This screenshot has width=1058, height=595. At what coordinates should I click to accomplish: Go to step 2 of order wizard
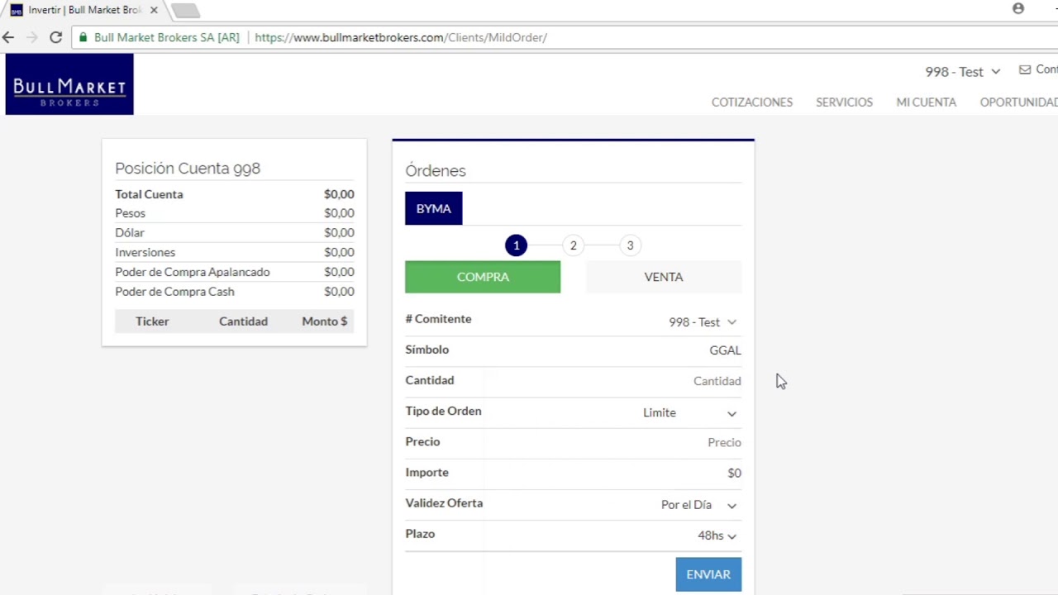(573, 245)
